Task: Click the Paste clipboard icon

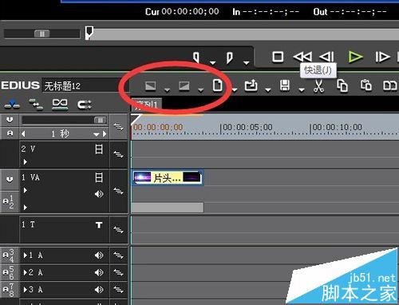Action: pyautogui.click(x=366, y=85)
